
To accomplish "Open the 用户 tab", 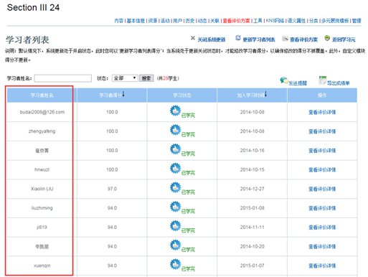I will (x=177, y=21).
